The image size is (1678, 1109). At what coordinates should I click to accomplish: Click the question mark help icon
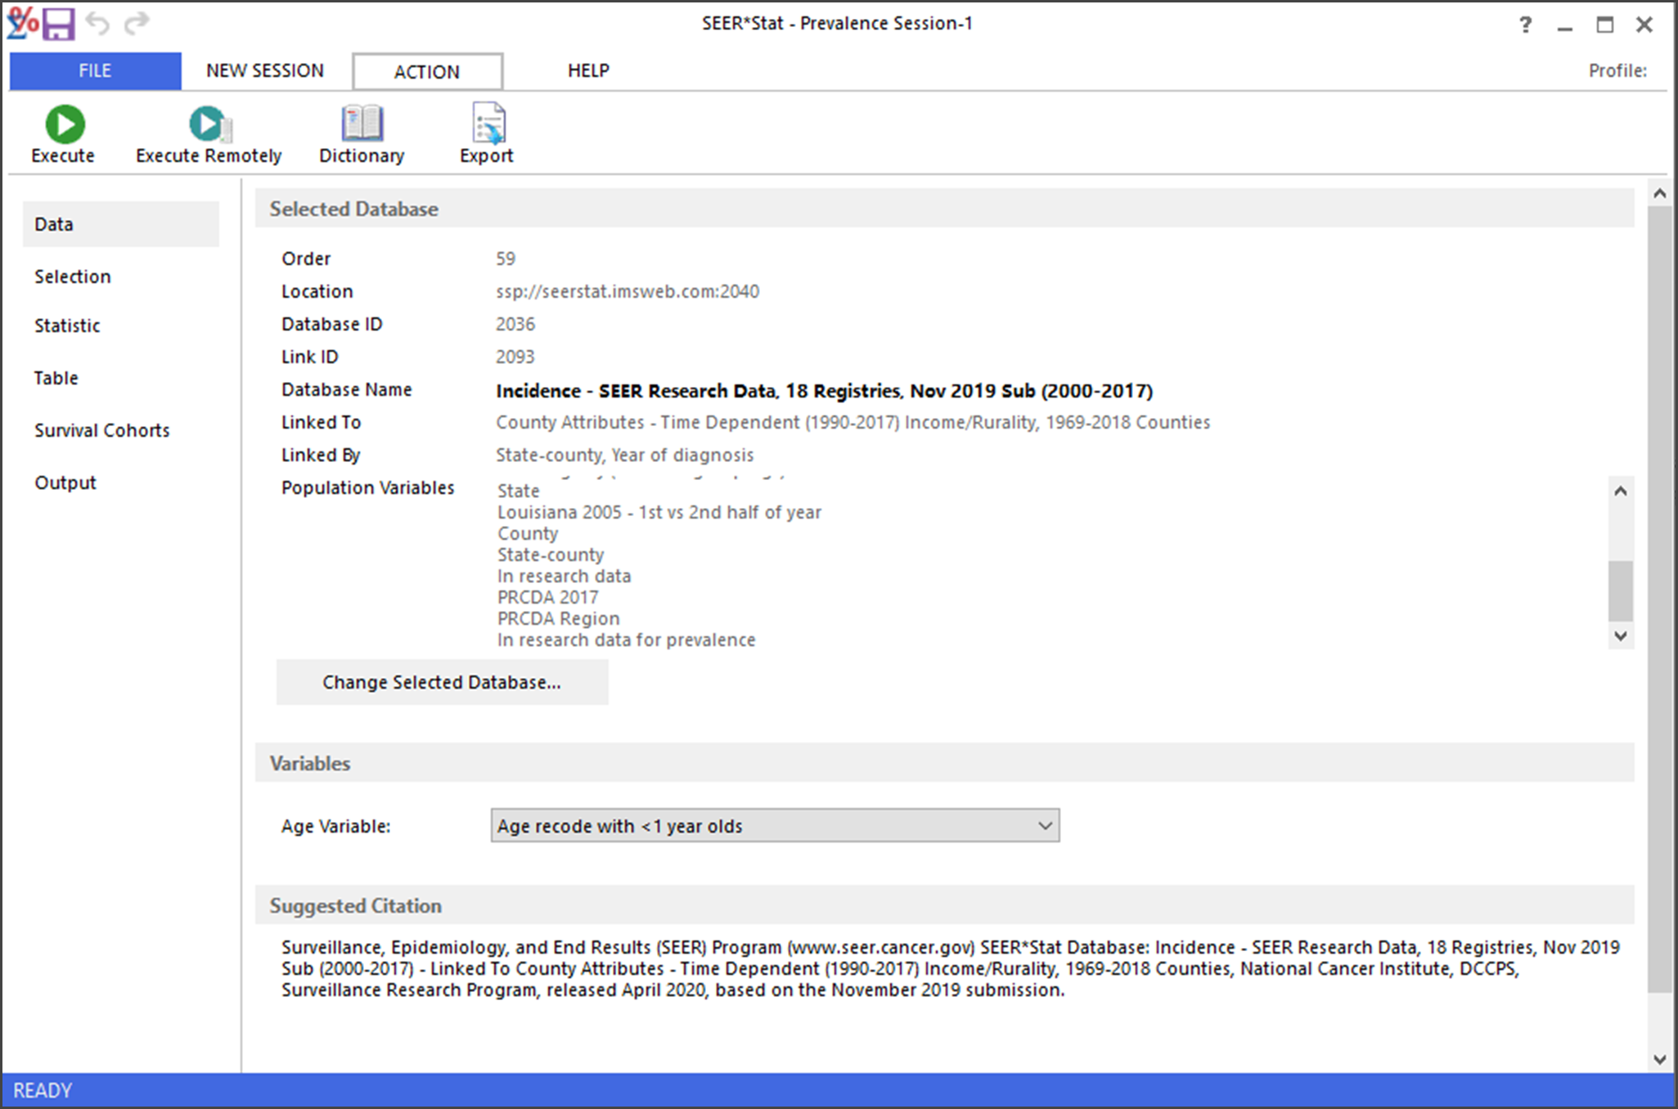pyautogui.click(x=1525, y=25)
